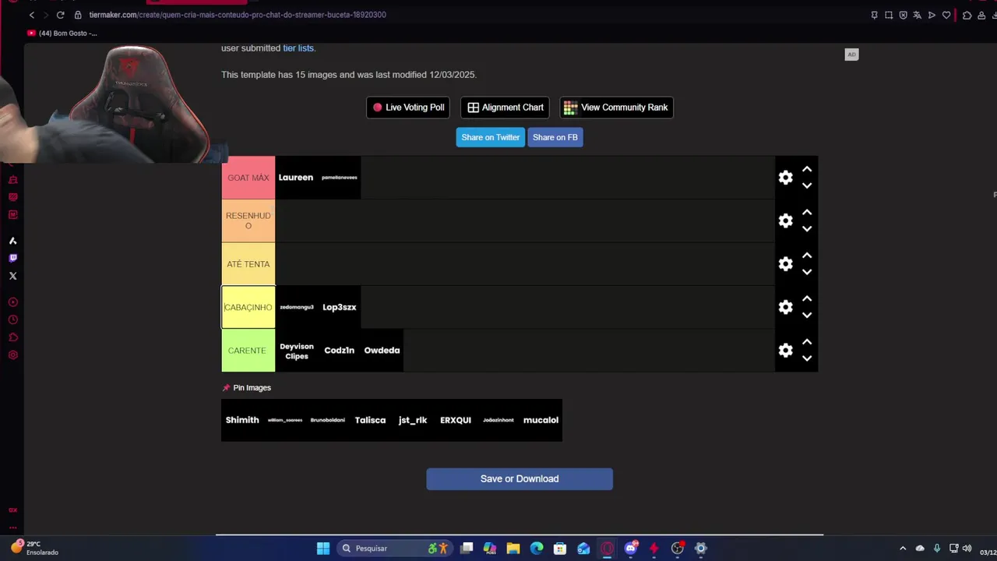The image size is (997, 561).
Task: Reload the page
Action: (x=60, y=15)
